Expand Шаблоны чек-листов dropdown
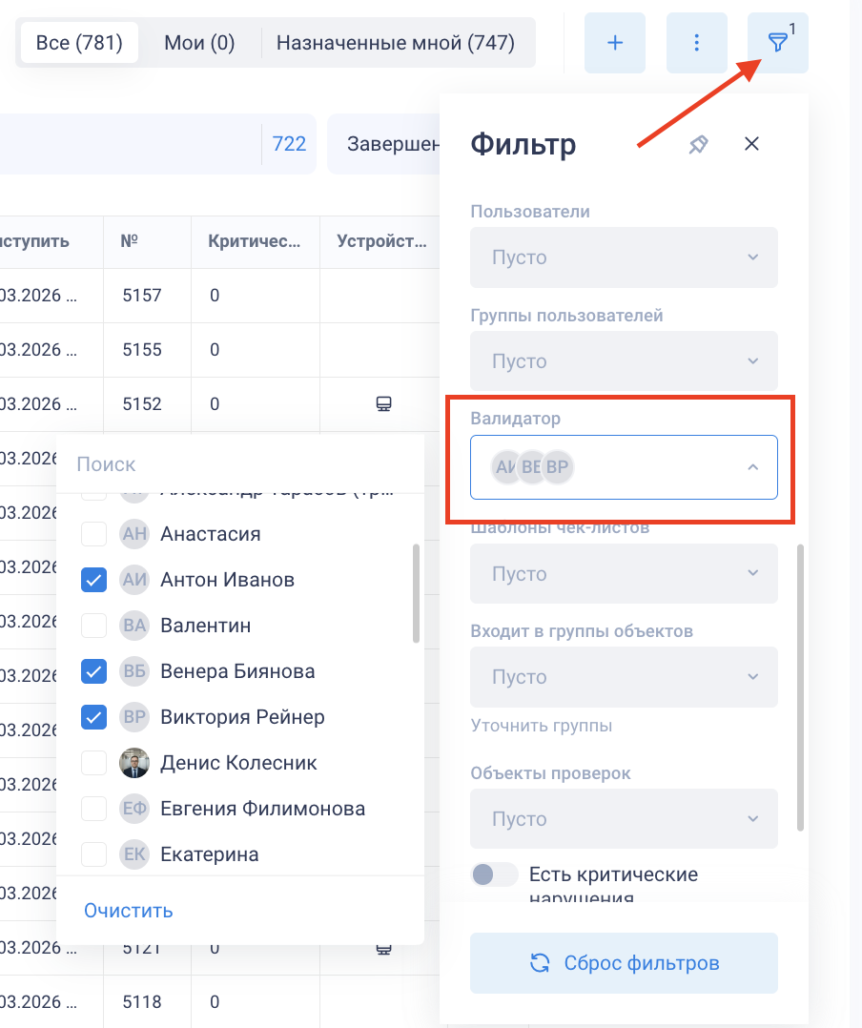862x1028 pixels. (624, 574)
